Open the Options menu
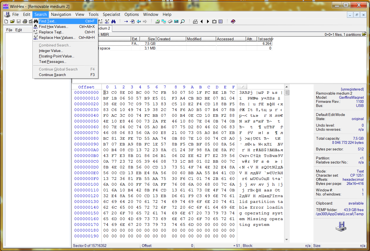This screenshot has height=251, width=370. 132,14
